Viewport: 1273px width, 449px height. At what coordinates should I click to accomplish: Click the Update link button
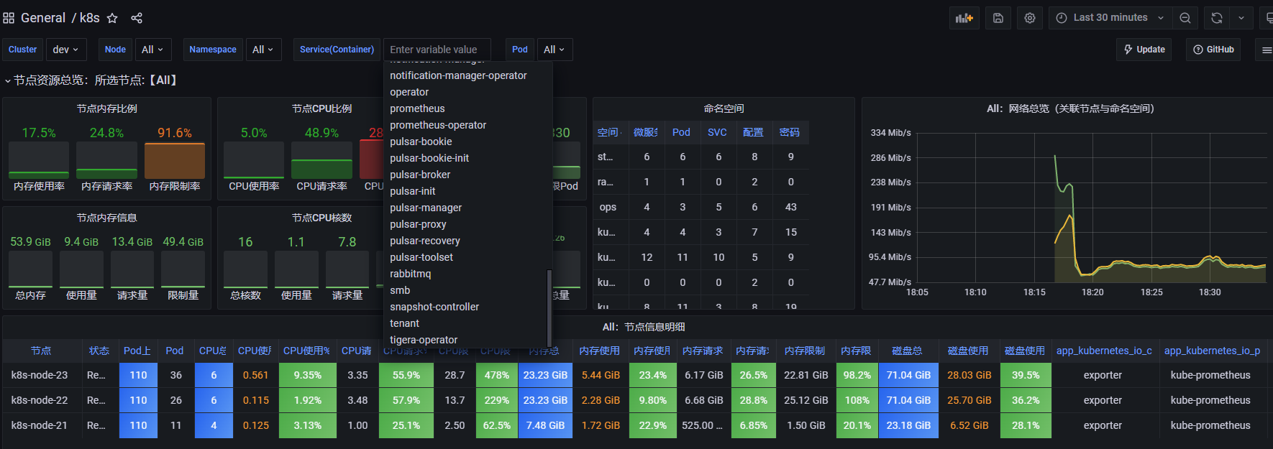[x=1144, y=50]
